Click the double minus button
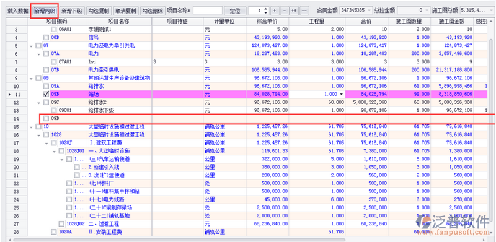 pyautogui.click(x=304, y=11)
